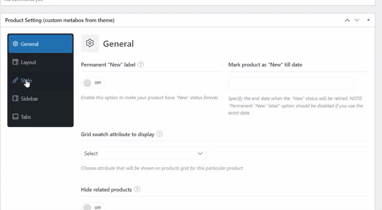Click the Layout panel icon
This screenshot has height=210, width=382.
pyautogui.click(x=15, y=62)
